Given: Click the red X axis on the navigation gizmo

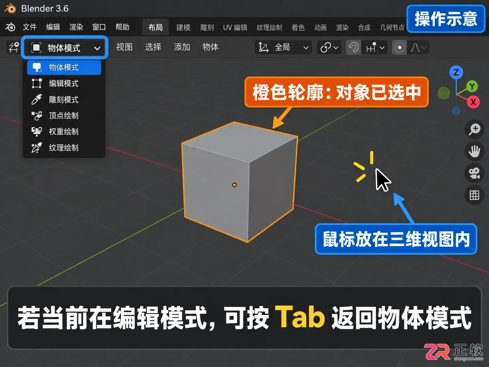Looking at the screenshot, I should click(473, 102).
